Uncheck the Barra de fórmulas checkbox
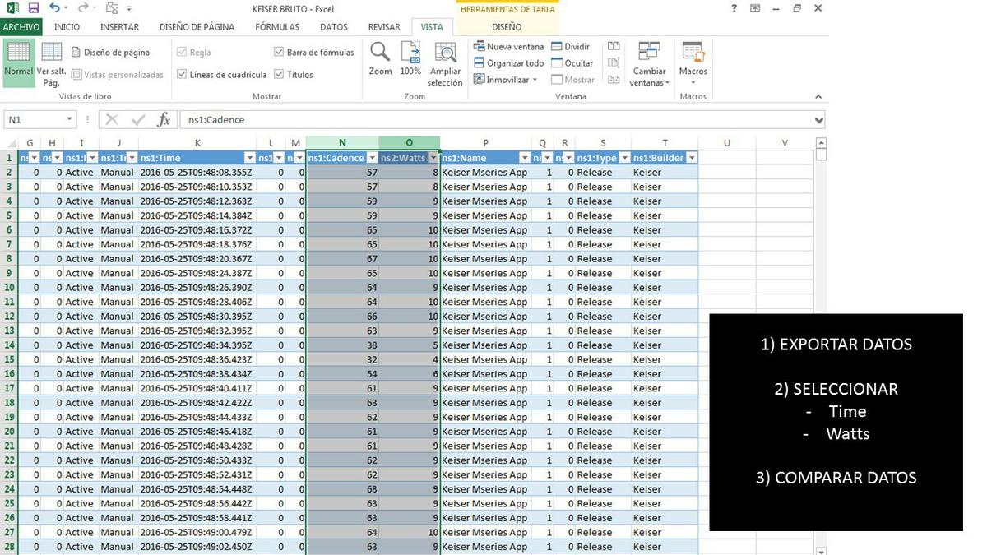 pyautogui.click(x=279, y=53)
